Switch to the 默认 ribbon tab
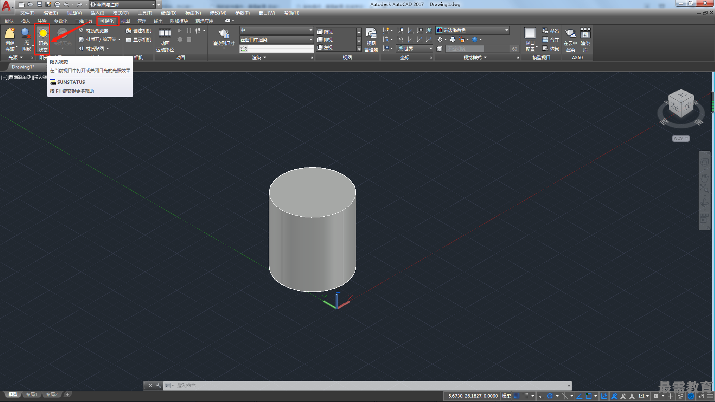715x402 pixels. click(9, 21)
